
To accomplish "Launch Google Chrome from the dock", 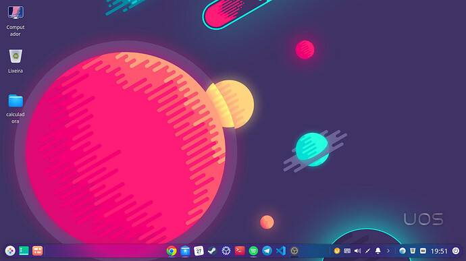I will pyautogui.click(x=172, y=251).
